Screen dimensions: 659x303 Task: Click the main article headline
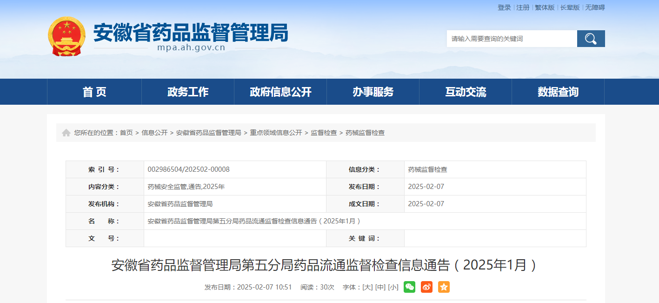[x=326, y=265]
